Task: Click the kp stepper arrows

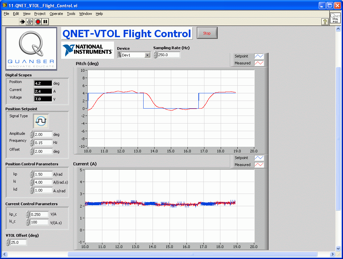Action: tap(32, 174)
